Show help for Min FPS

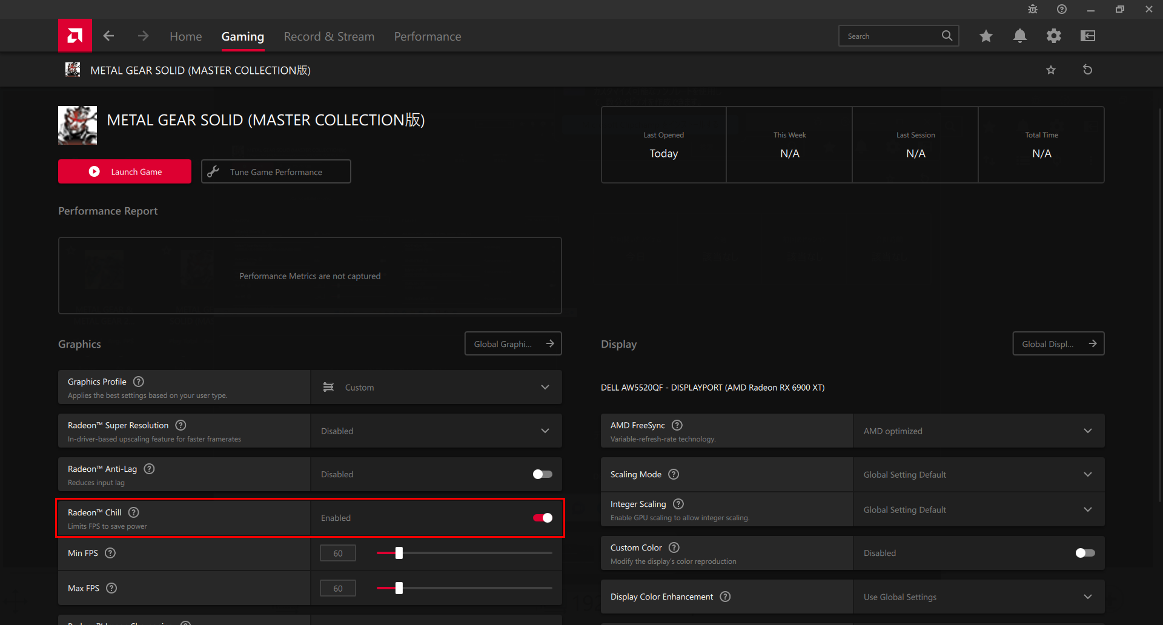coord(110,553)
